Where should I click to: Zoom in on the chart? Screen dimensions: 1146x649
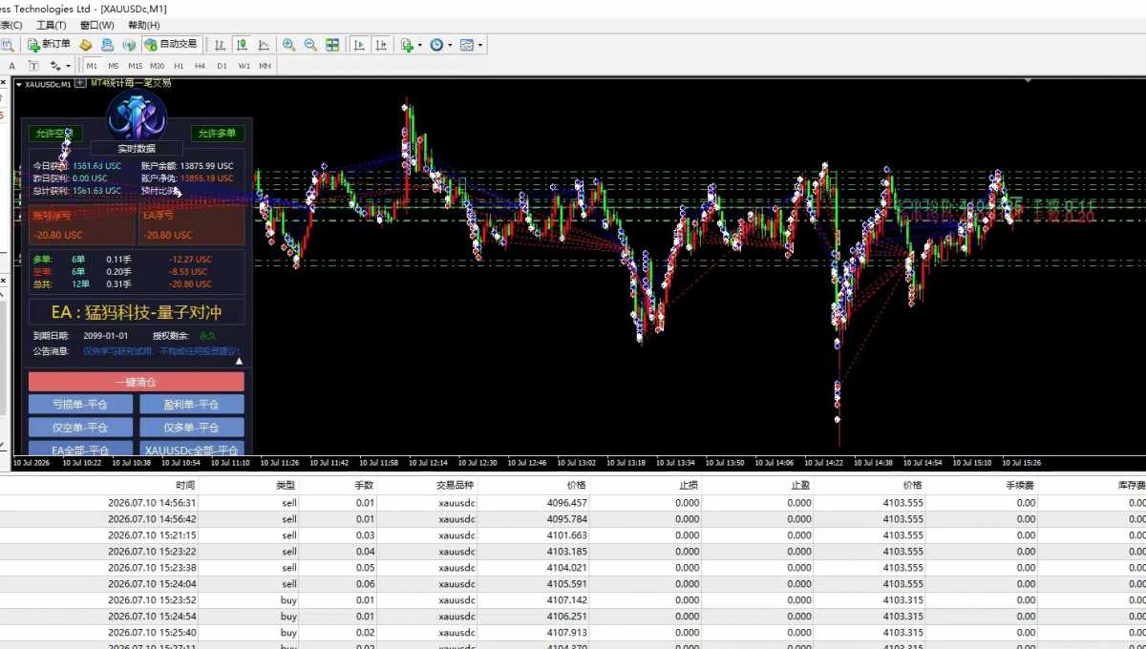[x=288, y=44]
